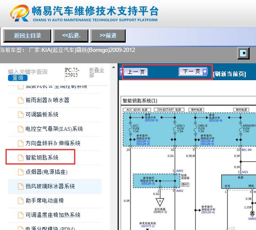Click the JM02 connector label at pin 1
The width and height of the screenshot is (256, 230).
click(179, 171)
